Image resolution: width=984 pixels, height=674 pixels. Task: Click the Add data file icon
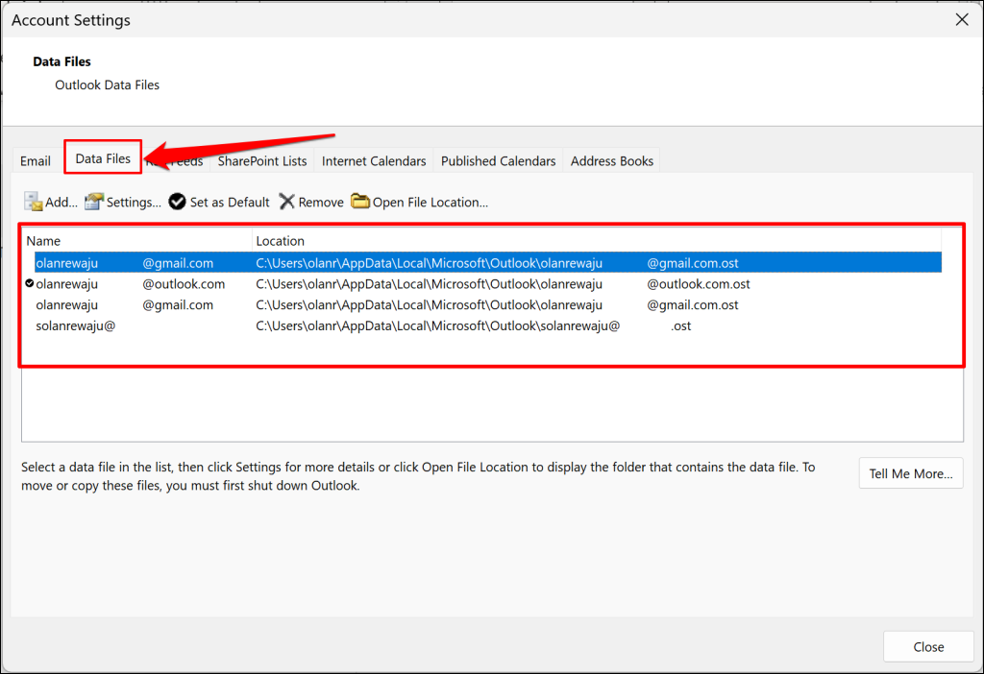point(34,202)
